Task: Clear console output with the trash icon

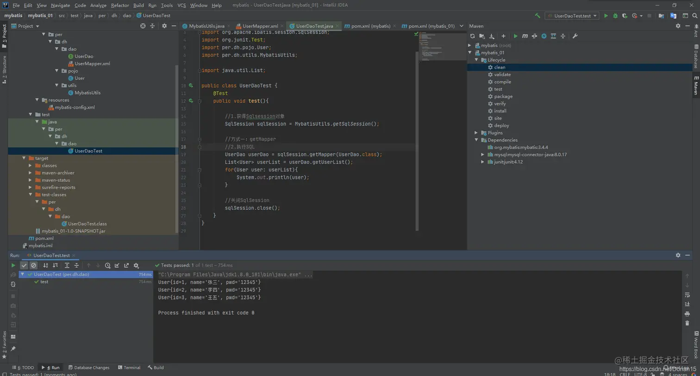Action: [687, 323]
